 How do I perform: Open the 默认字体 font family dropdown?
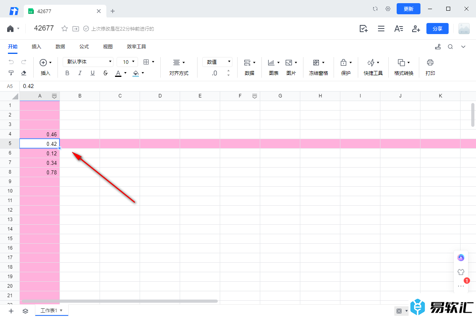88,62
